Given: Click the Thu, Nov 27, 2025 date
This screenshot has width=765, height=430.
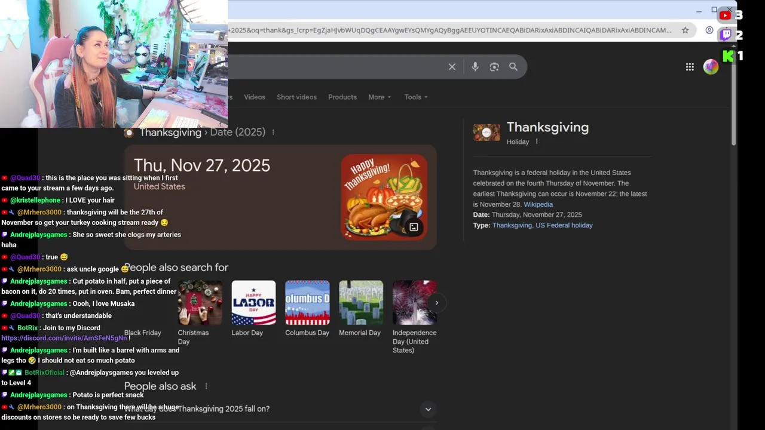Looking at the screenshot, I should point(202,165).
